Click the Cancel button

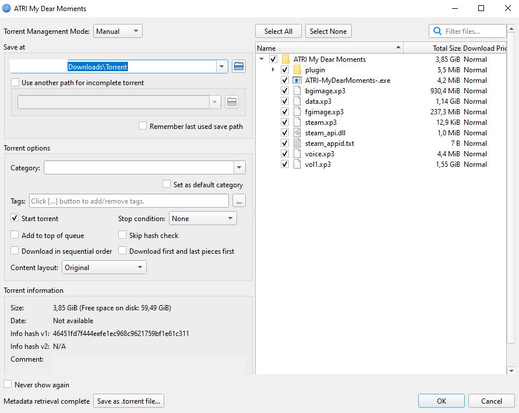(x=492, y=401)
